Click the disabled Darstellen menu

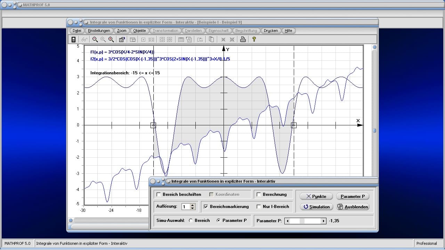(193, 31)
